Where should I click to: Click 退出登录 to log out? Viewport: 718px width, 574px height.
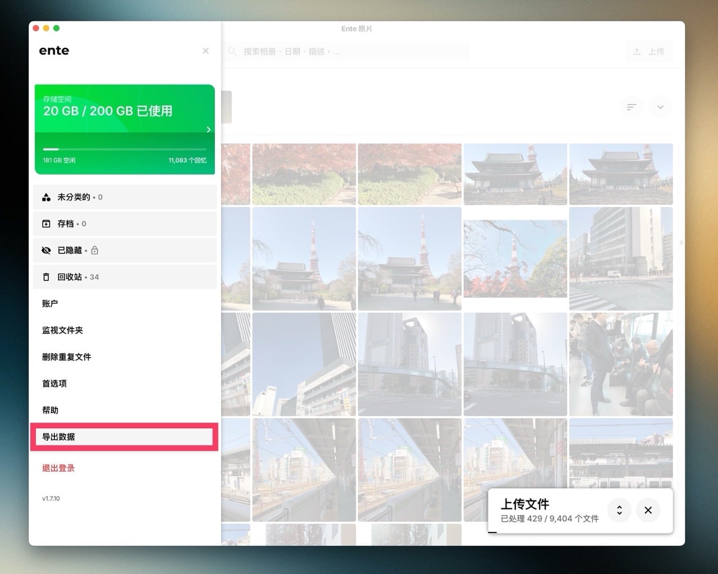[58, 468]
